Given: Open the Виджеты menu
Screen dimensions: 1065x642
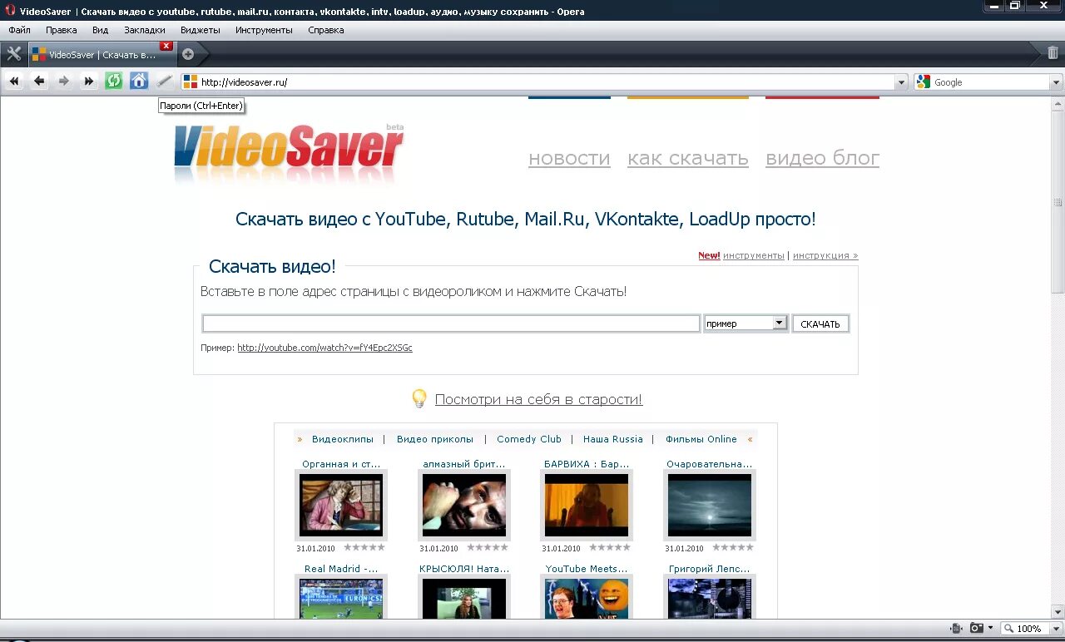Looking at the screenshot, I should pos(201,30).
